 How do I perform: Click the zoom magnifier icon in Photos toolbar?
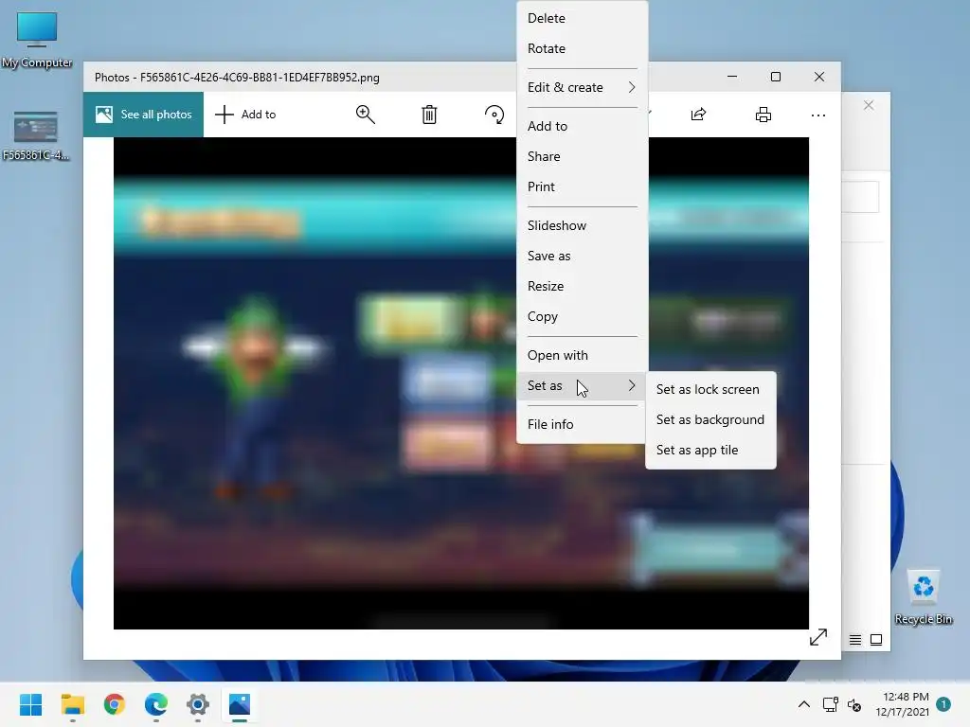click(365, 115)
